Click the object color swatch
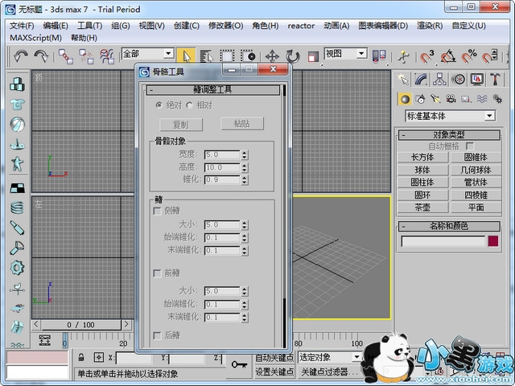The image size is (515, 386). click(x=492, y=241)
